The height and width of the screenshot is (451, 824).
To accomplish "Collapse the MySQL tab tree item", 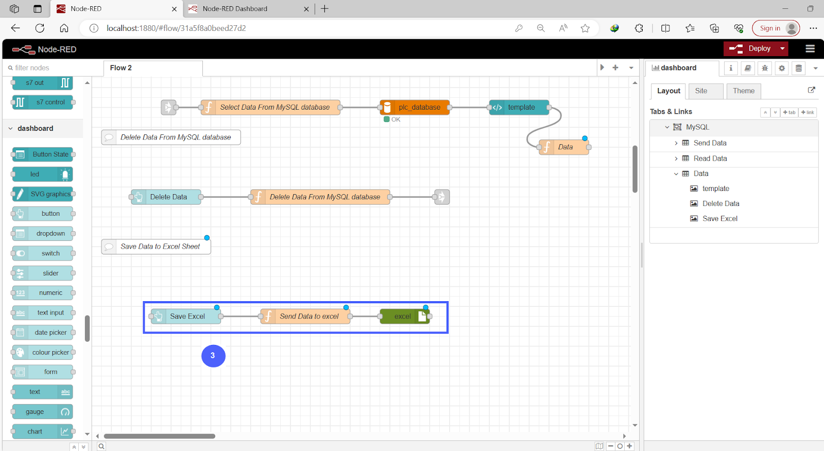I will 667,127.
